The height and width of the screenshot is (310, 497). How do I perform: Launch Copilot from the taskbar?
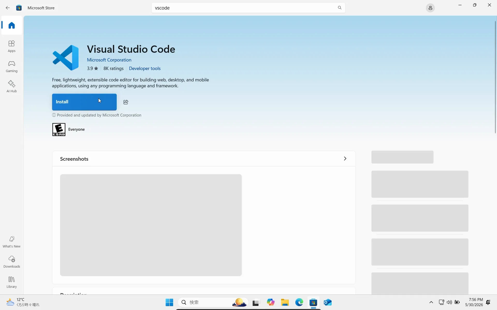point(271,302)
